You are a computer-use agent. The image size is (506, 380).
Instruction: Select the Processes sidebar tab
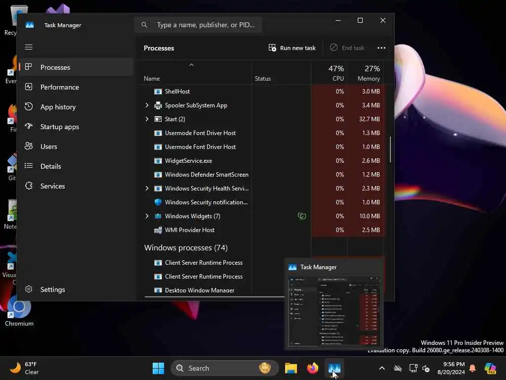(76, 67)
